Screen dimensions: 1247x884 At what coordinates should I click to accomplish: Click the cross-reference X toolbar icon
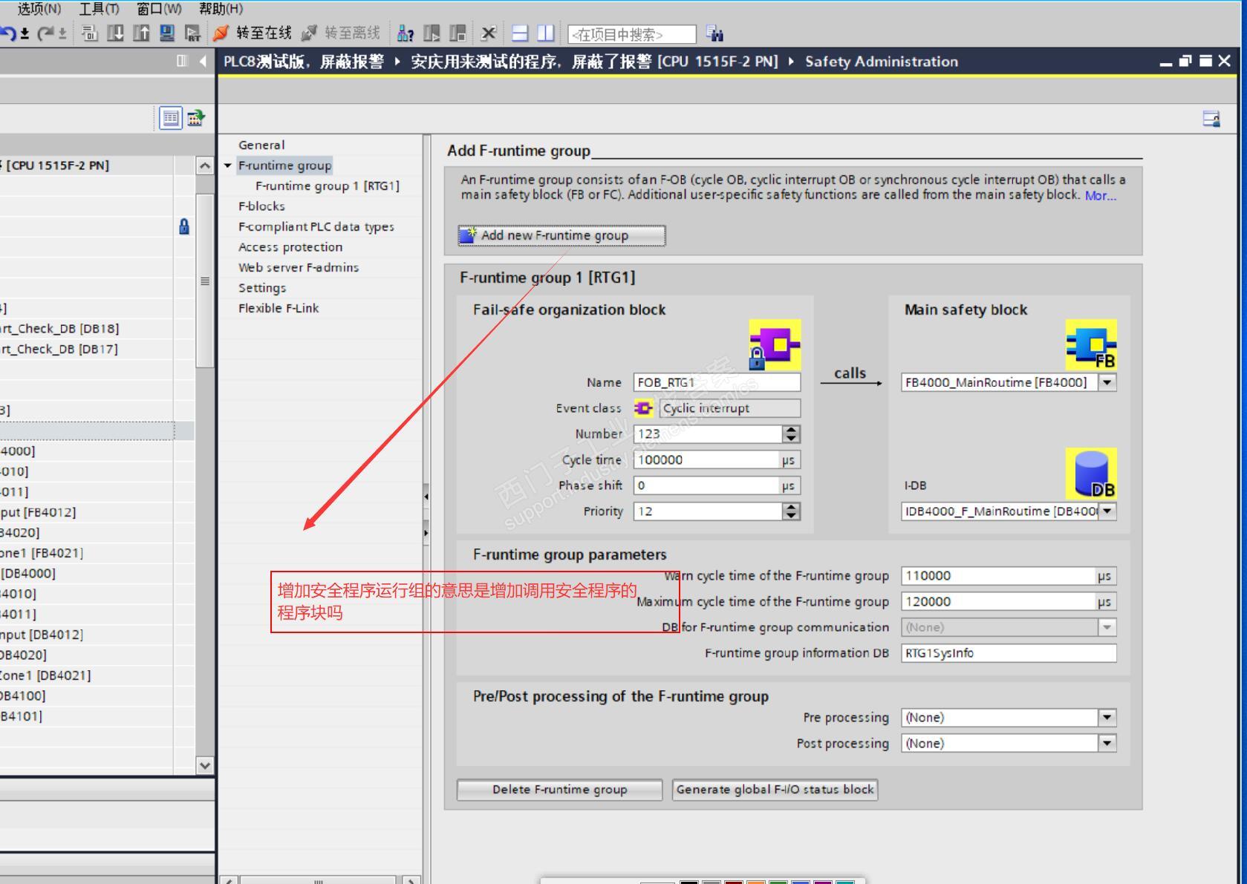488,33
